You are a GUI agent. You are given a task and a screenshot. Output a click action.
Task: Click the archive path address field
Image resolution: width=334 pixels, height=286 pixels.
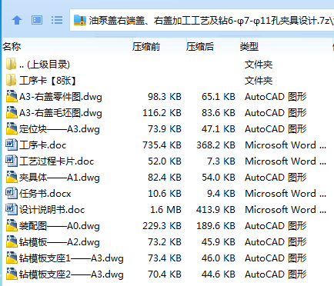point(202,20)
